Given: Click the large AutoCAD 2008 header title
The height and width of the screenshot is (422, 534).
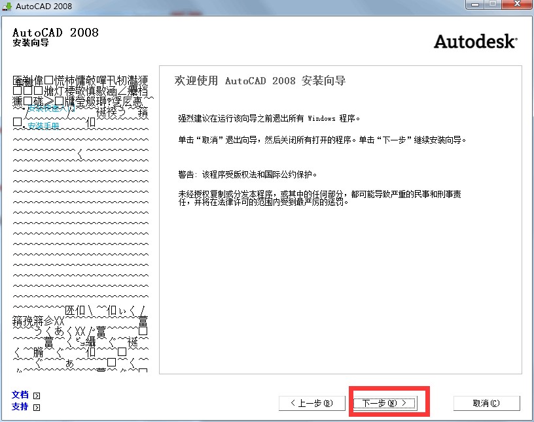Looking at the screenshot, I should pos(55,32).
